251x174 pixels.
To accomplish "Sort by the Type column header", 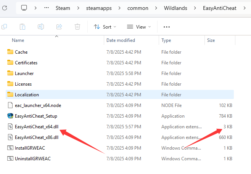I will pyautogui.click(x=166, y=40).
